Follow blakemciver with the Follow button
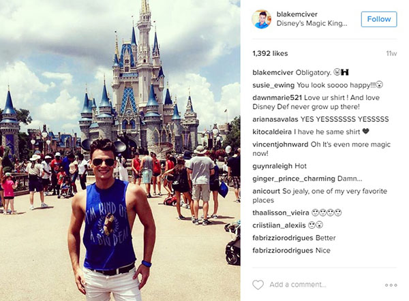Screen dimensions: 409x301 (379, 19)
